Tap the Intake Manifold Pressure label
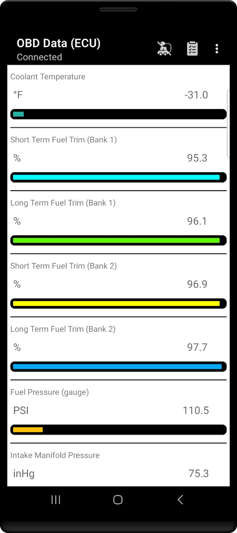This screenshot has width=237, height=533. coord(55,455)
